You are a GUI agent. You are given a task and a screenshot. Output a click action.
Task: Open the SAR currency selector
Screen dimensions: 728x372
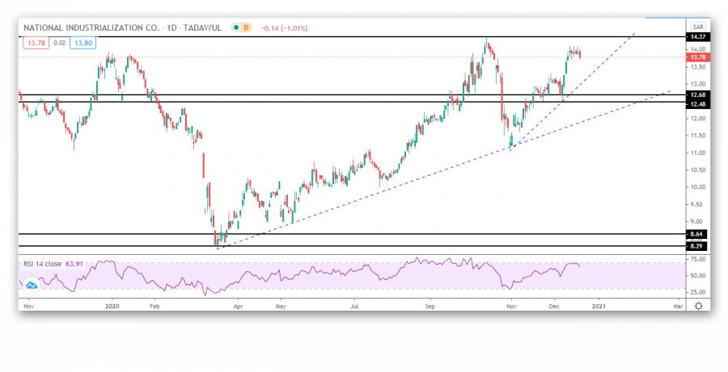[x=697, y=27]
